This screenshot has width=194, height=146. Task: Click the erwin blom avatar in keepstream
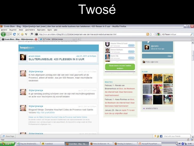click(23, 57)
